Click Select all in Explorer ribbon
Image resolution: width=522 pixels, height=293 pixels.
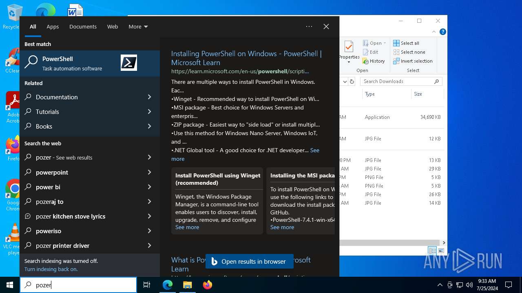(406, 43)
